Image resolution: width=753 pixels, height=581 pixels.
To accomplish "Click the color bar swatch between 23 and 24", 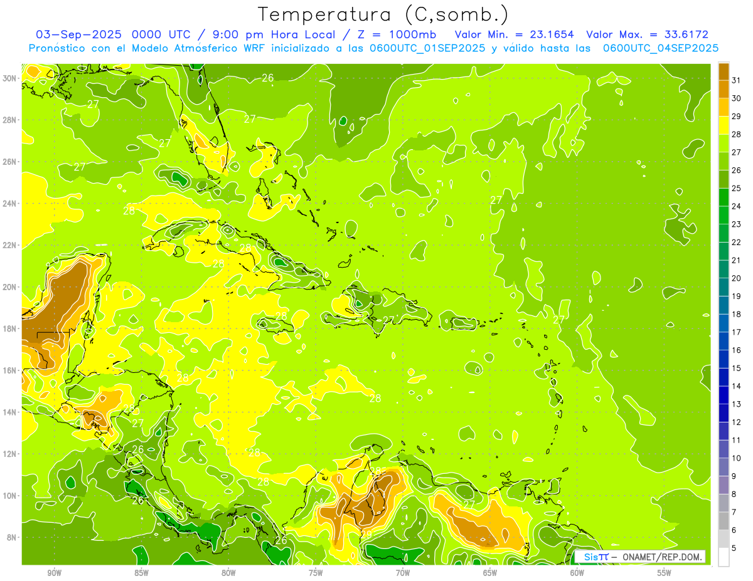I will coord(724,215).
